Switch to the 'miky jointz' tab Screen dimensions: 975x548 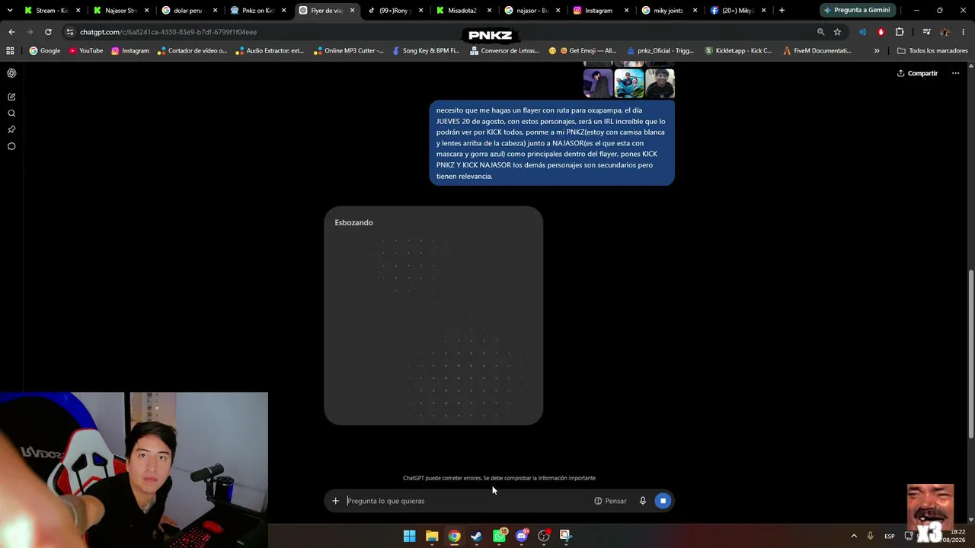pos(669,11)
